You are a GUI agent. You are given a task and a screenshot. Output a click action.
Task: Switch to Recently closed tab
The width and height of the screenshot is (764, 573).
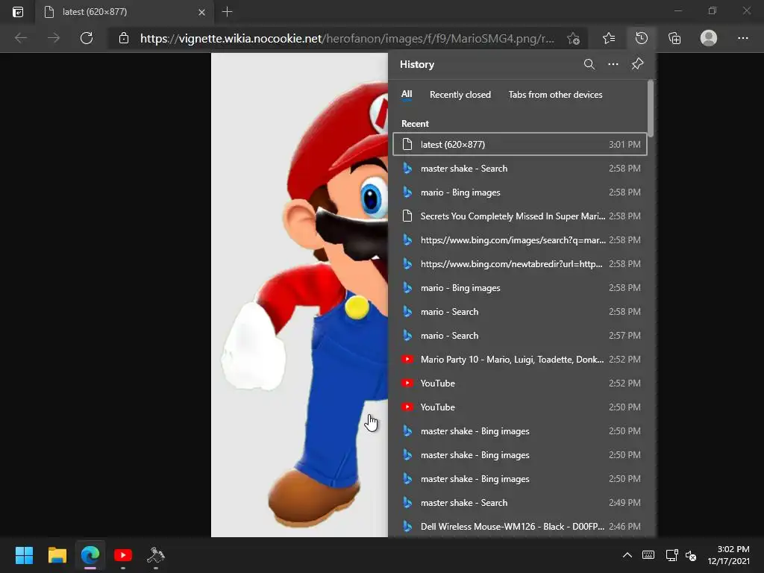point(460,95)
